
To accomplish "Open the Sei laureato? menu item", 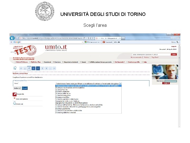I will [x=120, y=62].
